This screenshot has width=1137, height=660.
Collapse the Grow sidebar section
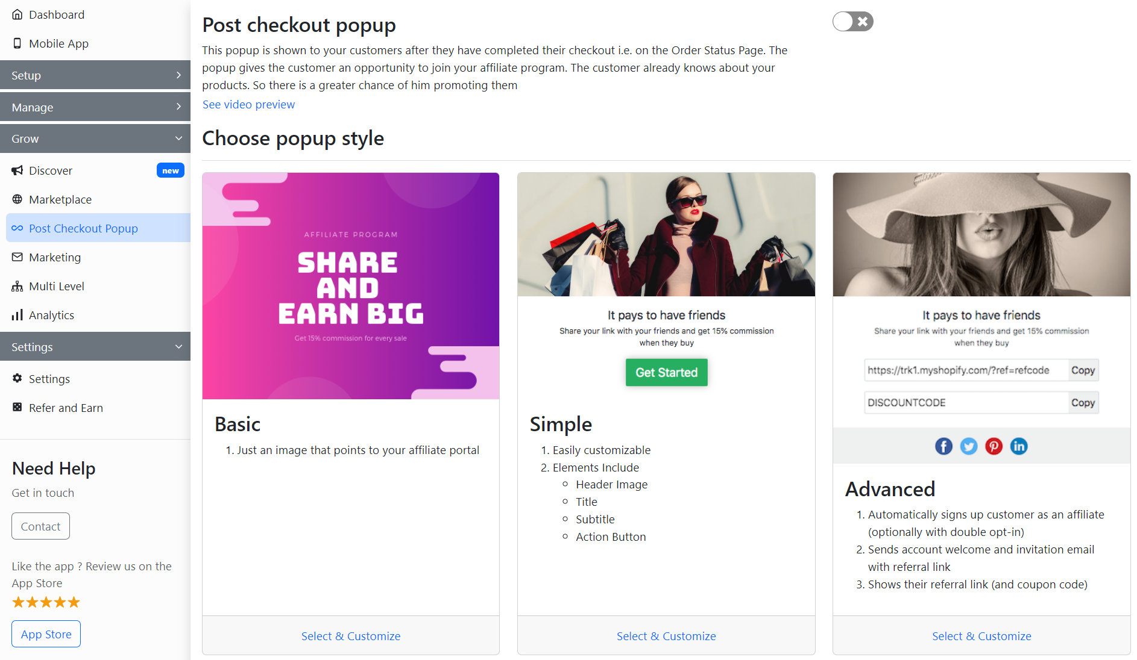point(95,139)
